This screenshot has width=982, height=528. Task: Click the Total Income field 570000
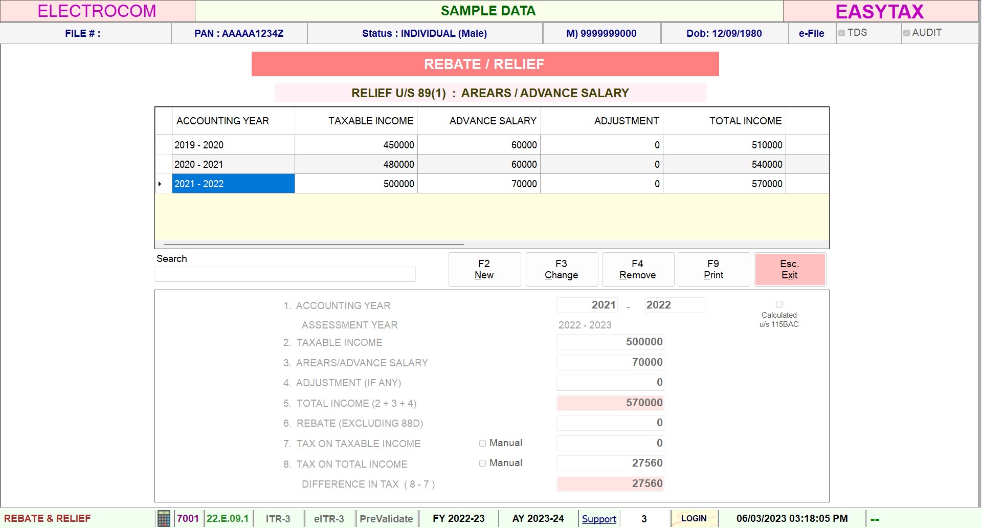(x=610, y=403)
